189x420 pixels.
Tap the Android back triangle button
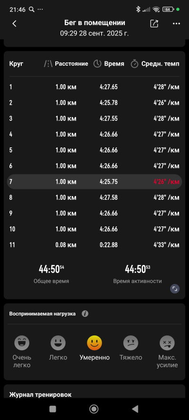[135, 409]
